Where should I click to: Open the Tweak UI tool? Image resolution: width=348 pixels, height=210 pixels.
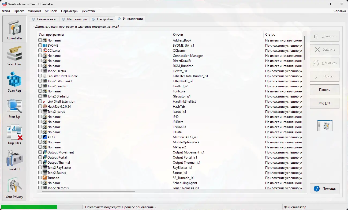pyautogui.click(x=14, y=160)
